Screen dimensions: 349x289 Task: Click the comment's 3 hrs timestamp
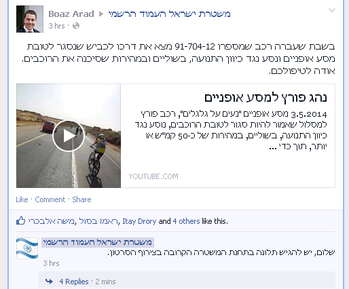[51, 263]
